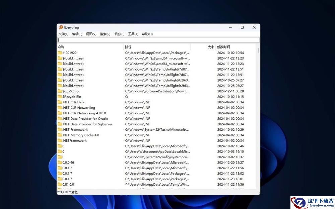The width and height of the screenshot is (335, 209).
Task: Click the 0.0.0.46 name text
Action: tap(68, 163)
